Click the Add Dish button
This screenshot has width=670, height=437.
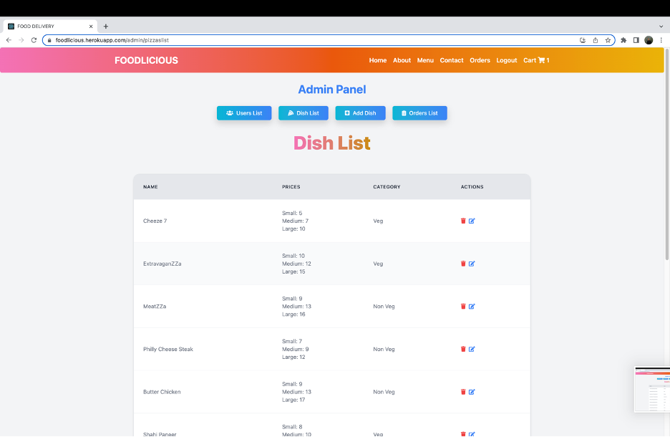[360, 112]
